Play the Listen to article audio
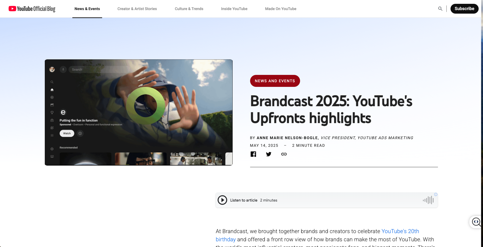 (222, 200)
